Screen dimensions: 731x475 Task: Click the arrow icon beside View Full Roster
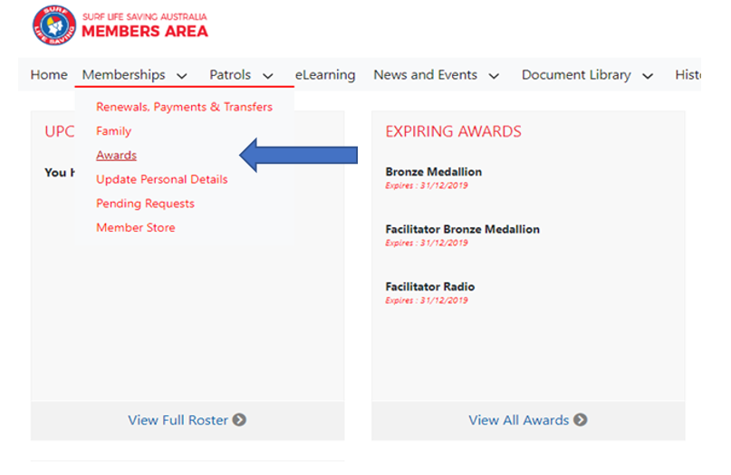coord(239,420)
